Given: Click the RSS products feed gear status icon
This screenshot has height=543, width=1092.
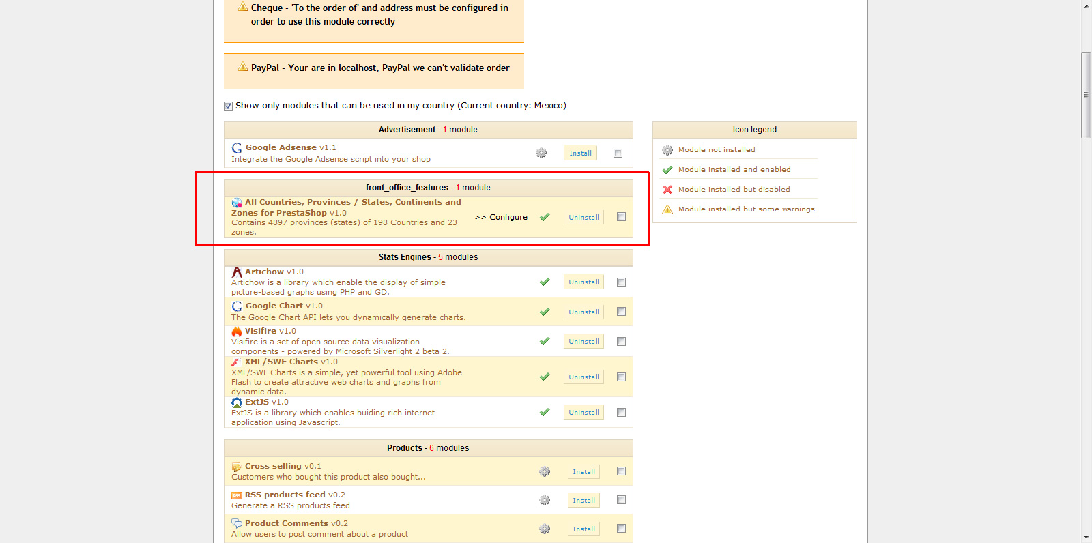Looking at the screenshot, I should coord(545,500).
